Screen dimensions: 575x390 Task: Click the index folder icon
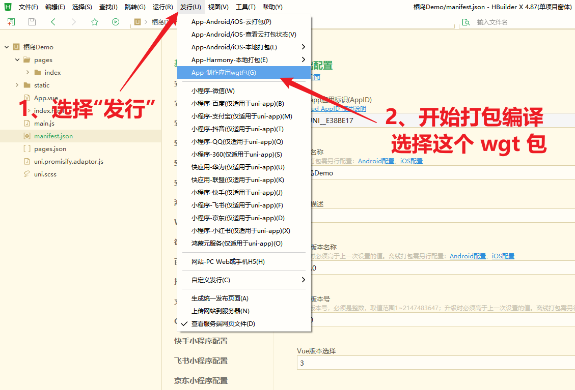coord(37,73)
